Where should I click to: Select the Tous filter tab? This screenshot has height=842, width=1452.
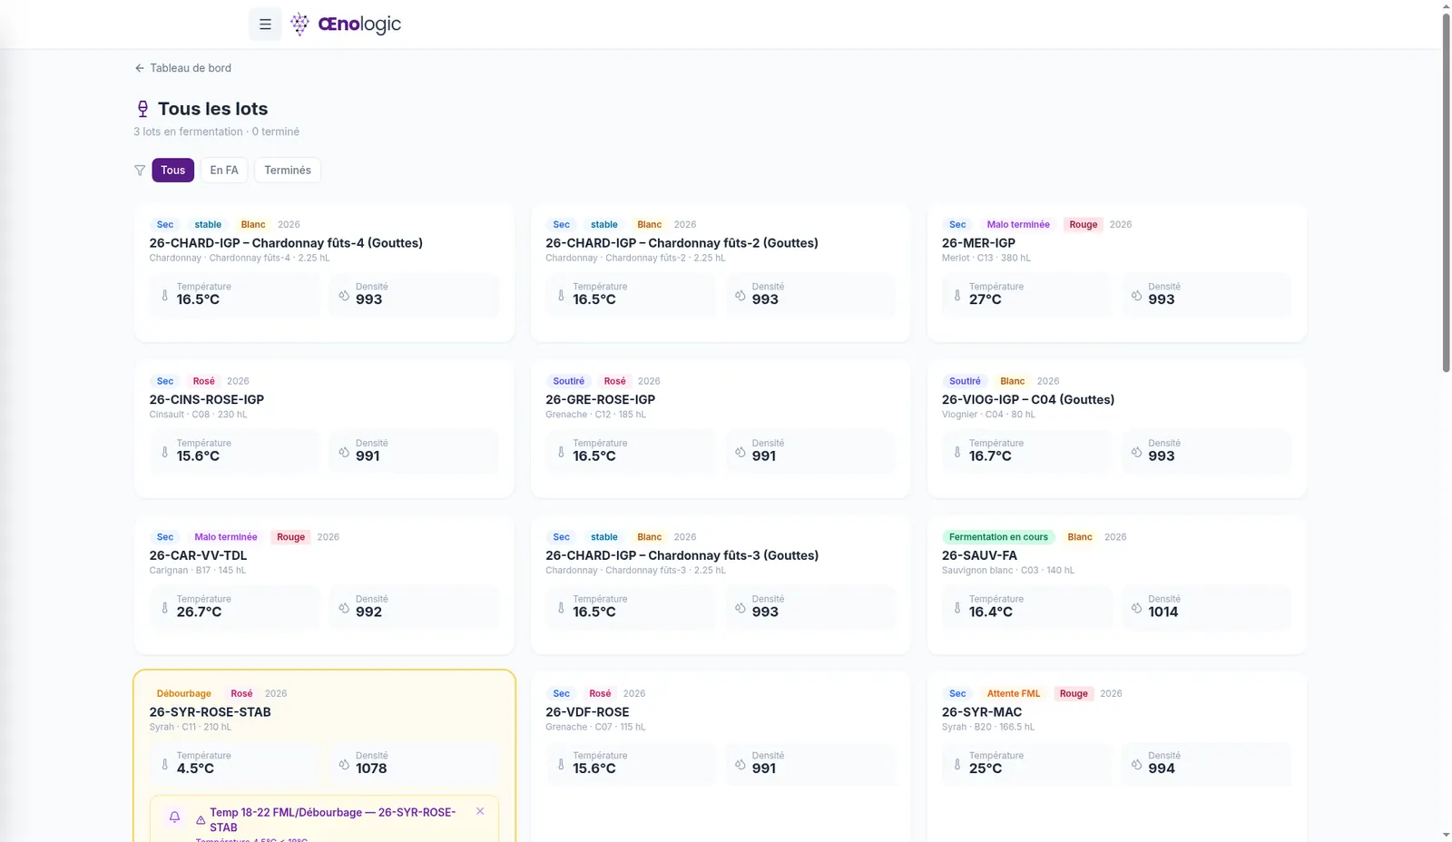click(x=173, y=170)
